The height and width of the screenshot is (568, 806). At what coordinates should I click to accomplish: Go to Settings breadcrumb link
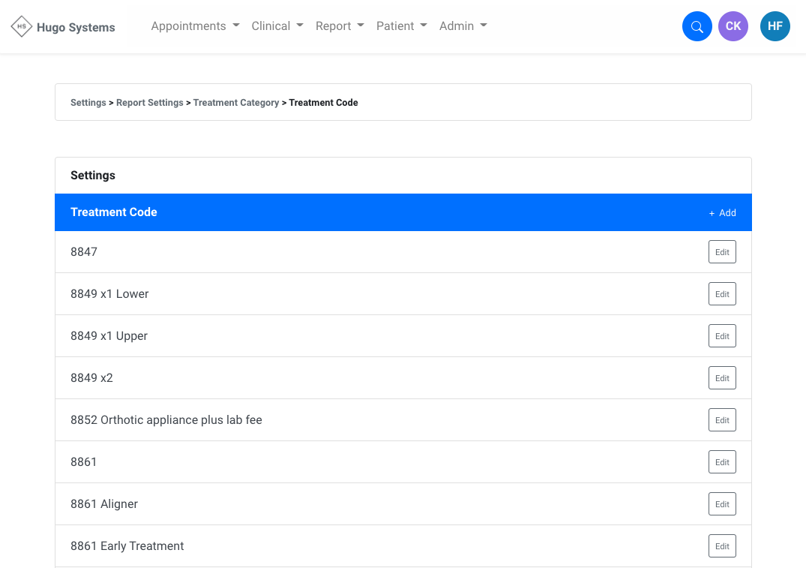point(88,103)
